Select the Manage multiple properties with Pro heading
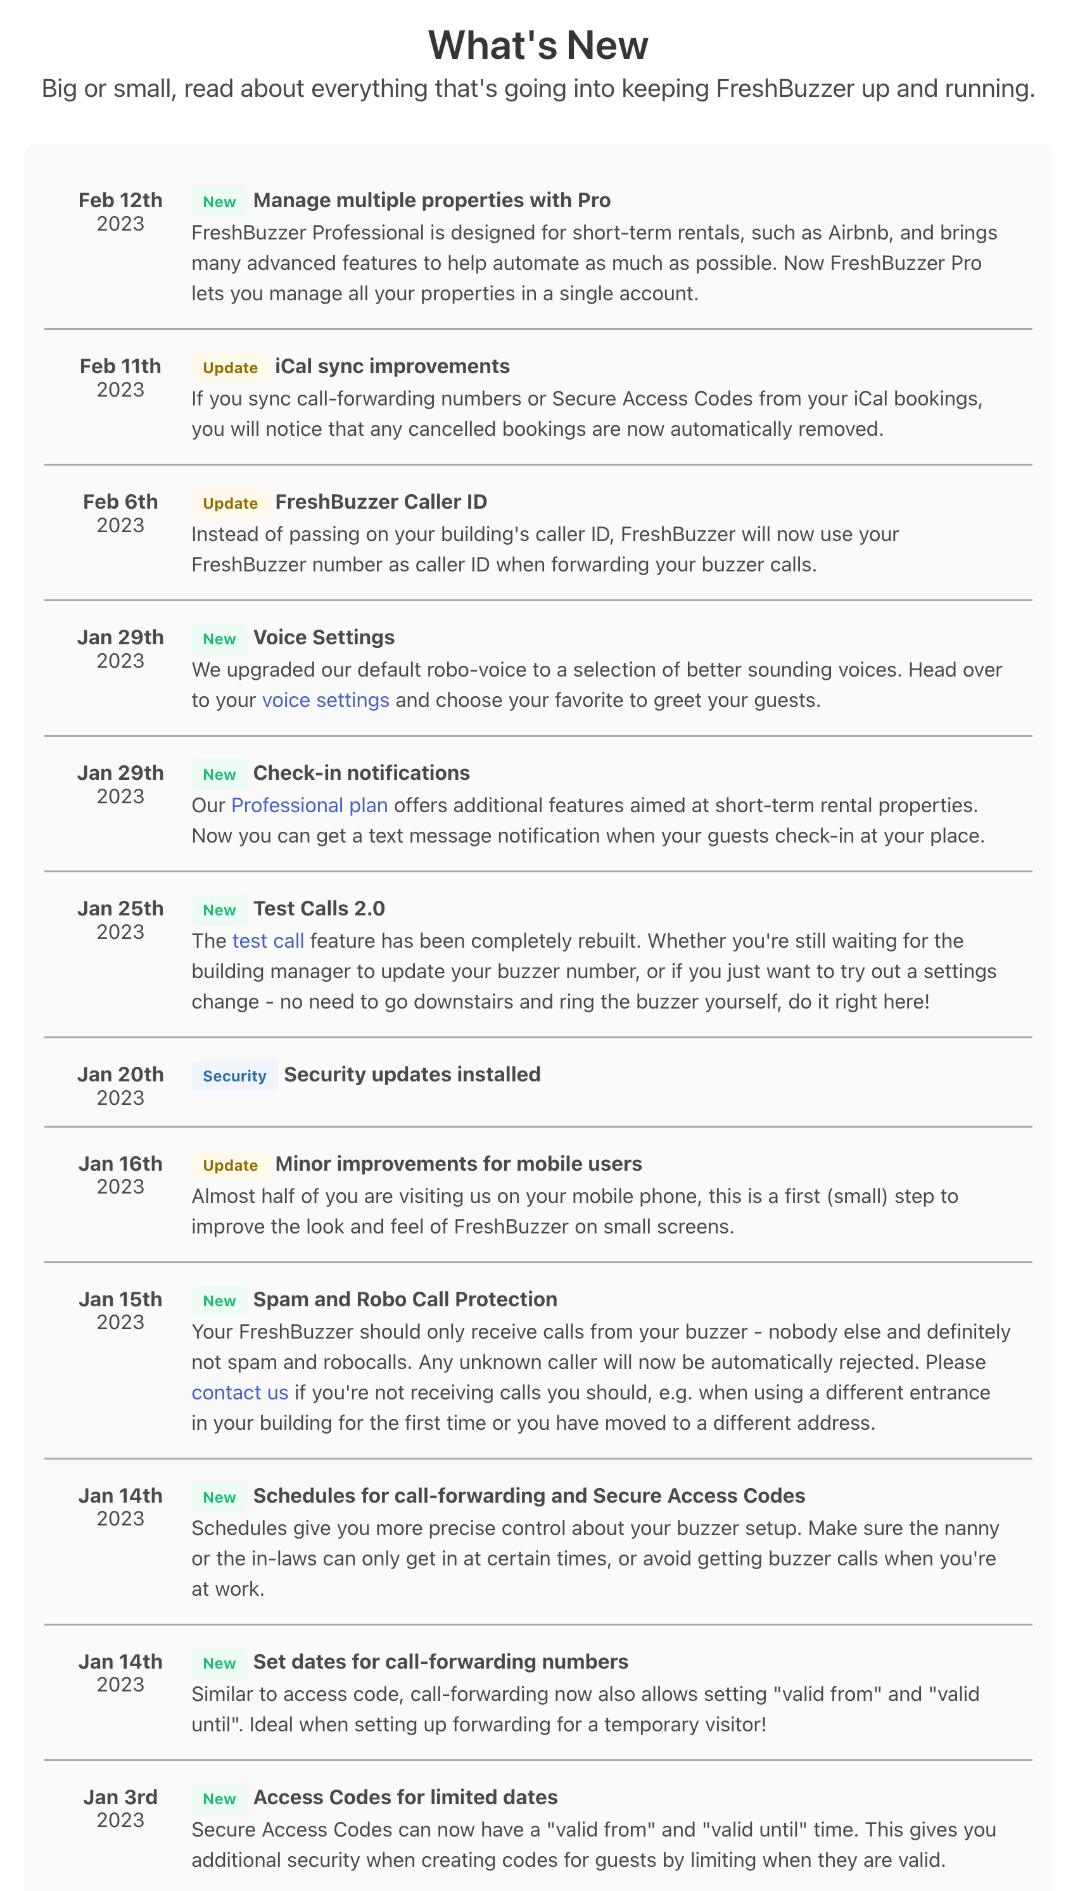 (x=431, y=200)
